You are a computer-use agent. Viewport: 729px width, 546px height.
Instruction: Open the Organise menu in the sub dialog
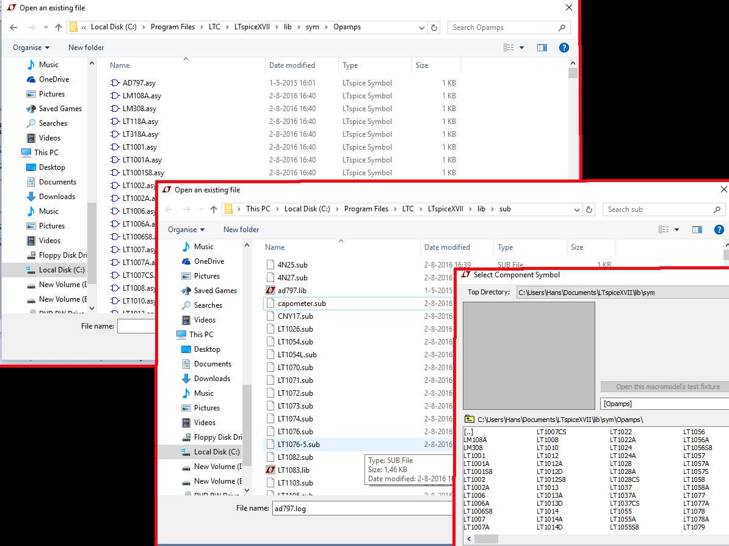tap(186, 229)
